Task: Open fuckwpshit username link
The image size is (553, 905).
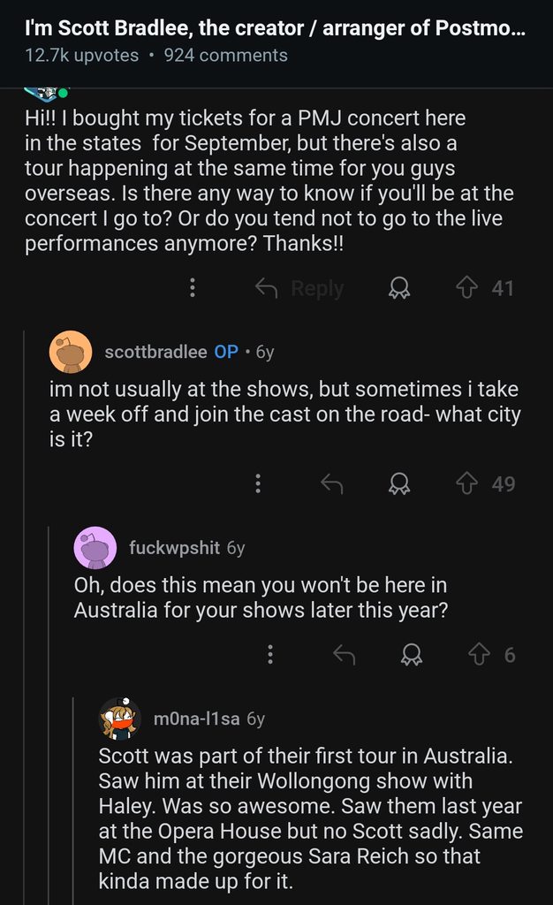Action: [x=174, y=548]
